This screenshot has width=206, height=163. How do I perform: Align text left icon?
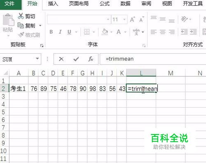pos(154,32)
